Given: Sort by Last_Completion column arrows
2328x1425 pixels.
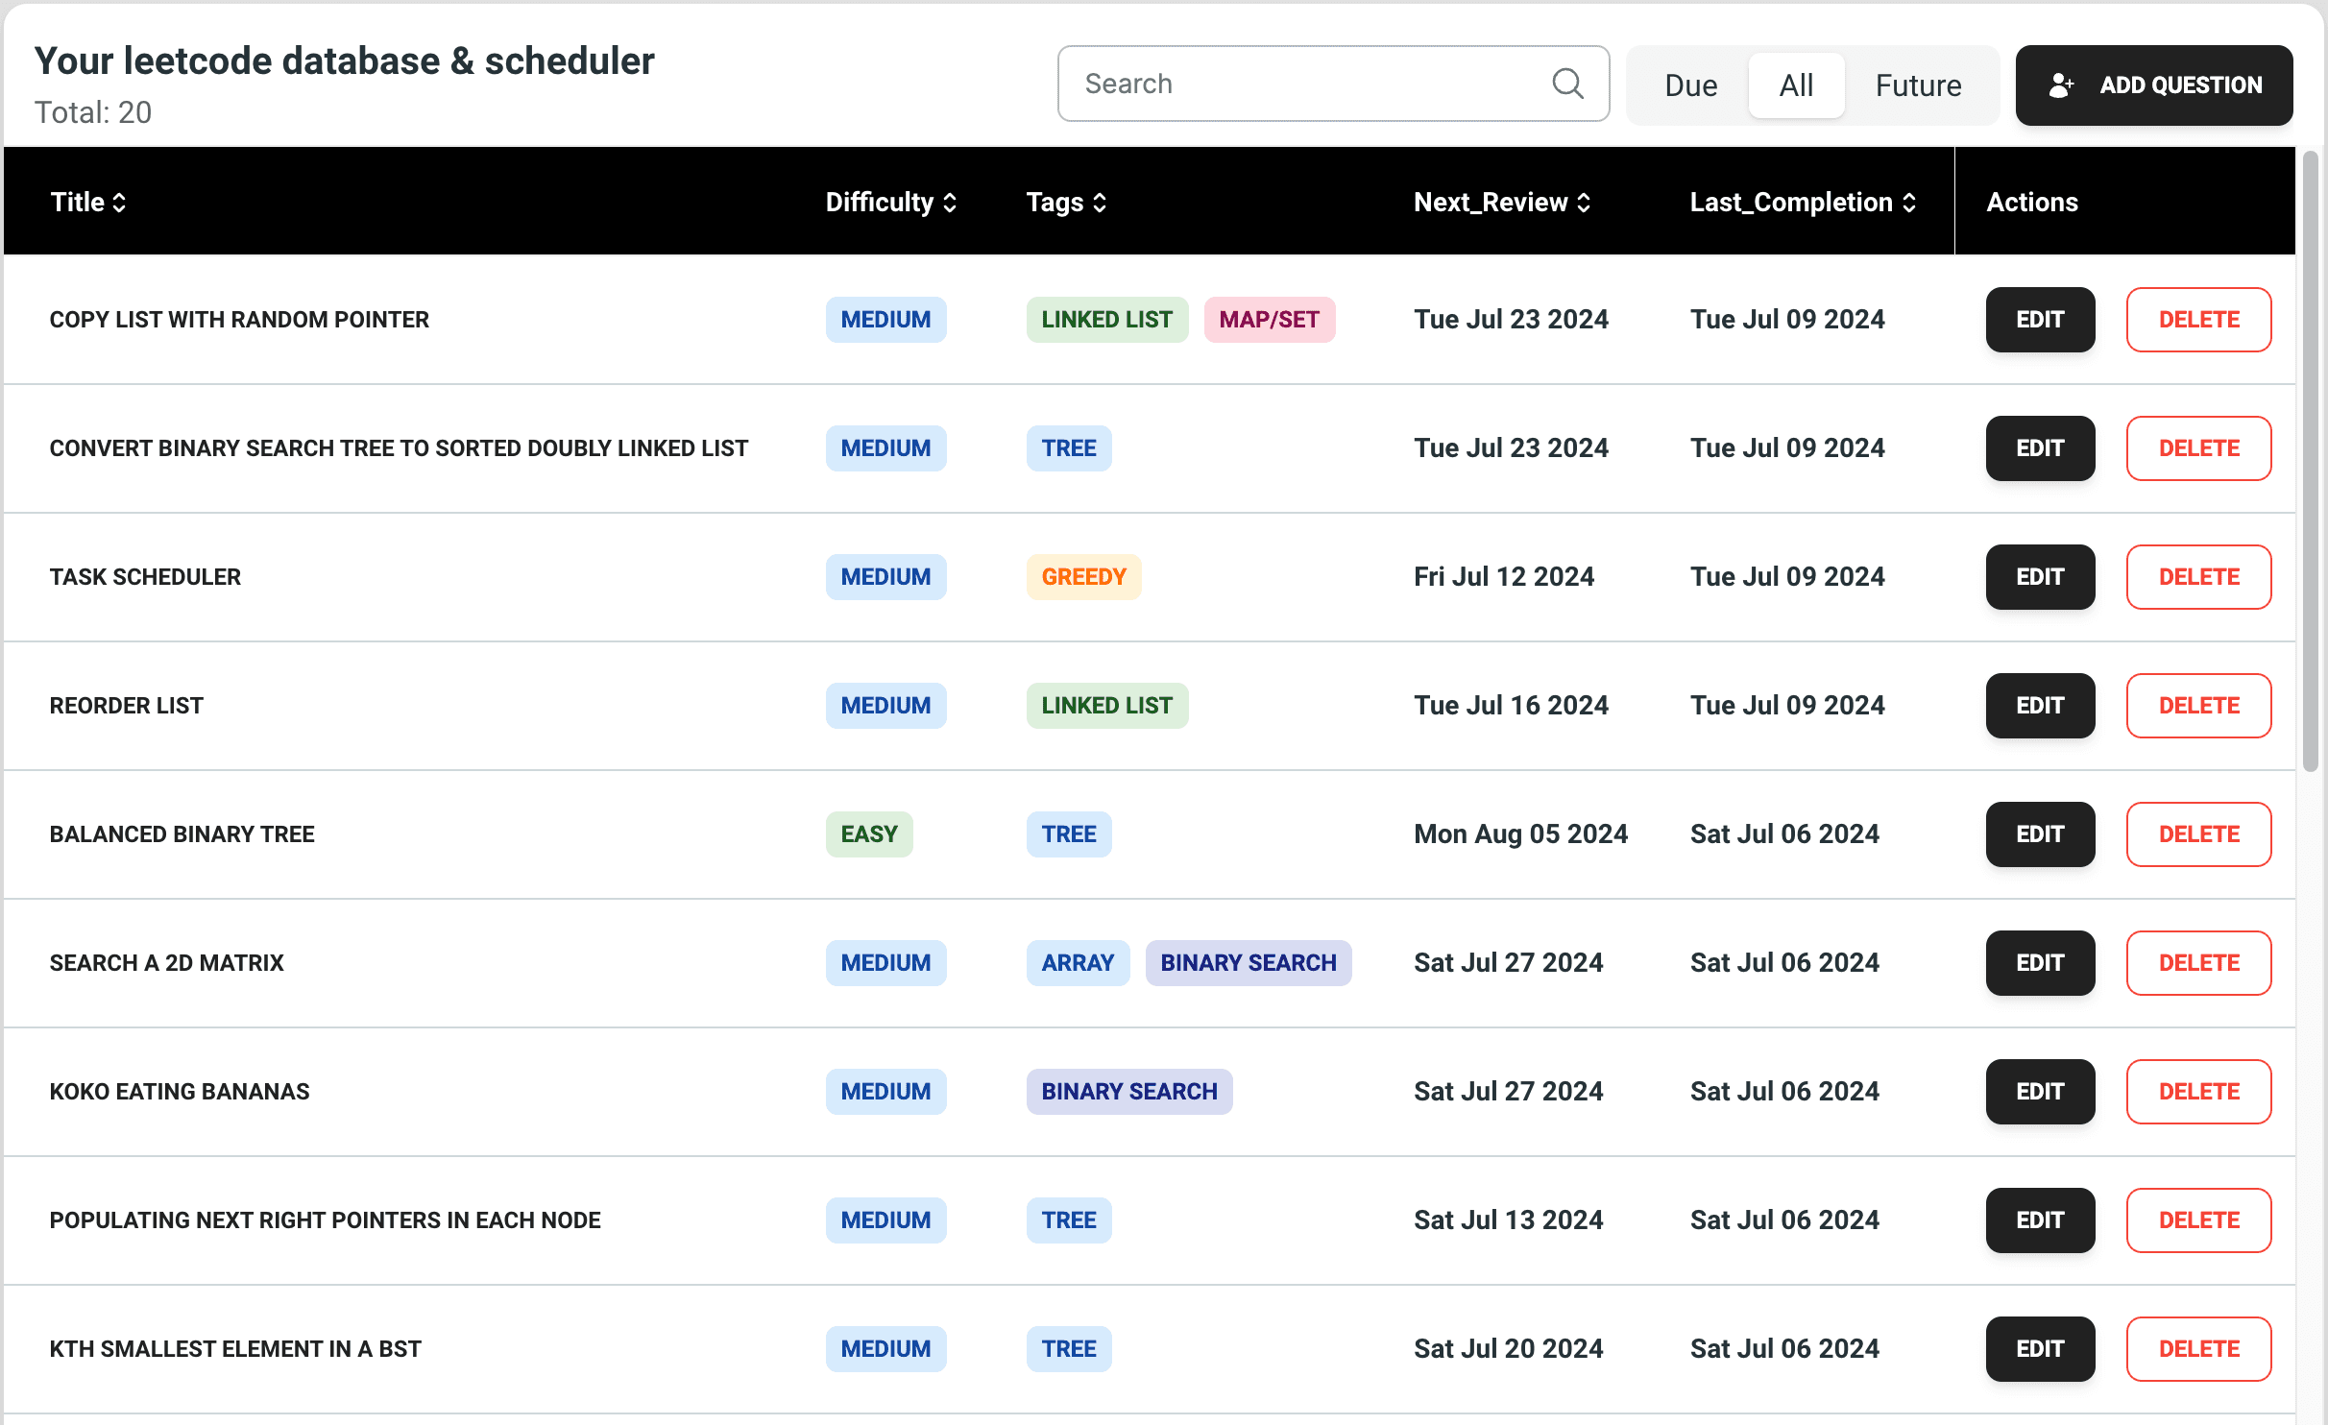Looking at the screenshot, I should (x=1908, y=203).
